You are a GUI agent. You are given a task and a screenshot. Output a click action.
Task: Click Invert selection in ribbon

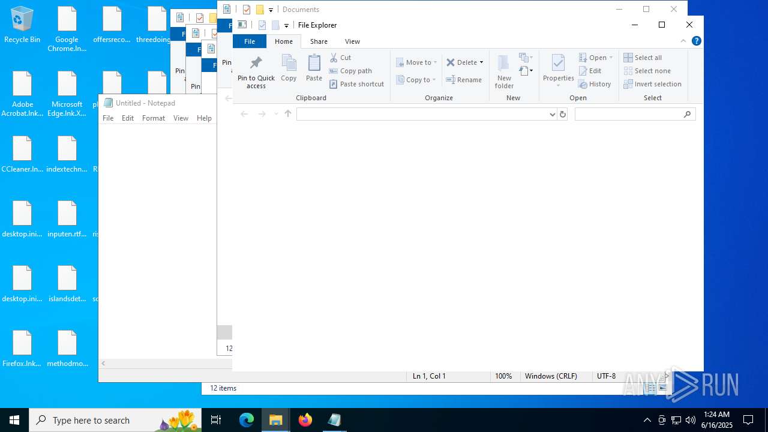(x=652, y=84)
